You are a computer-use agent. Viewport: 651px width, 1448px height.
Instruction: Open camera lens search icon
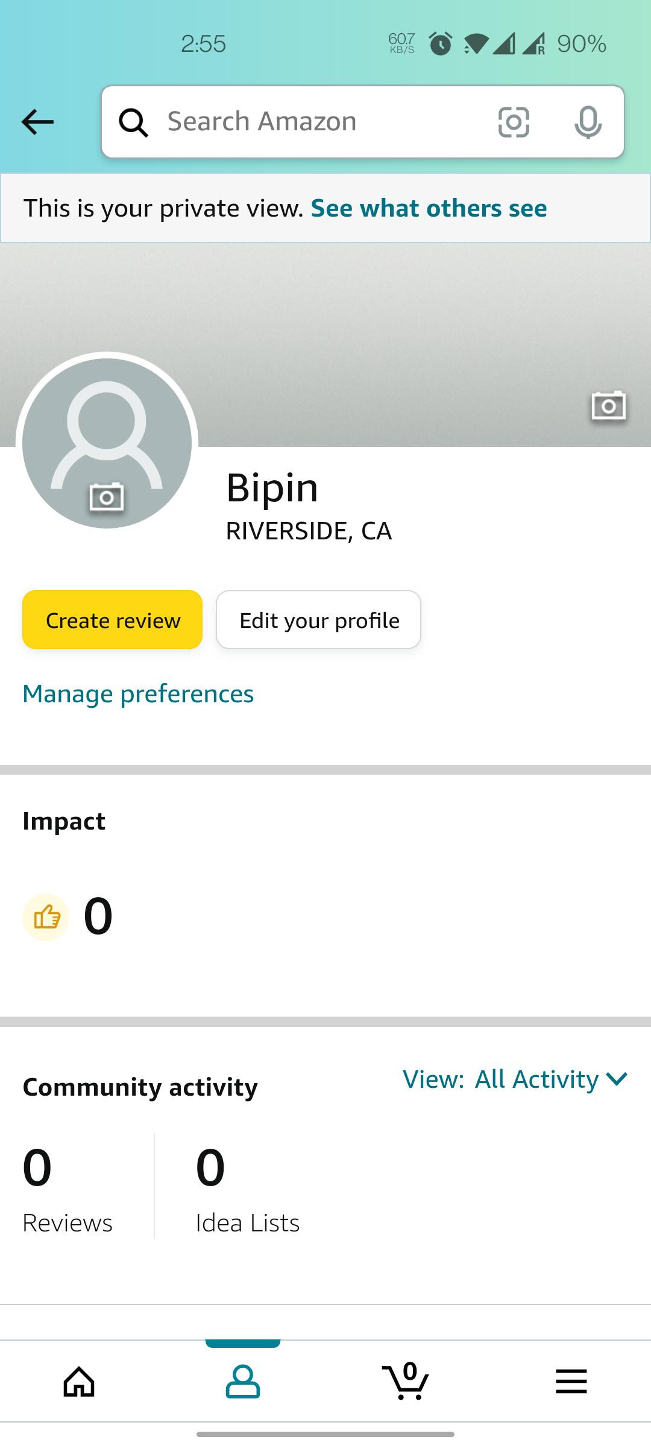click(x=514, y=122)
